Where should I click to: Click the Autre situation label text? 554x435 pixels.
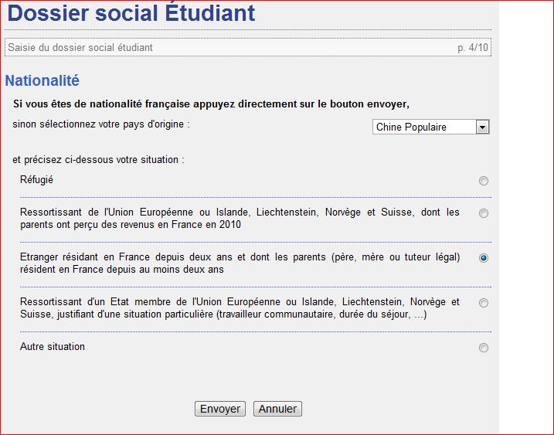pos(53,347)
